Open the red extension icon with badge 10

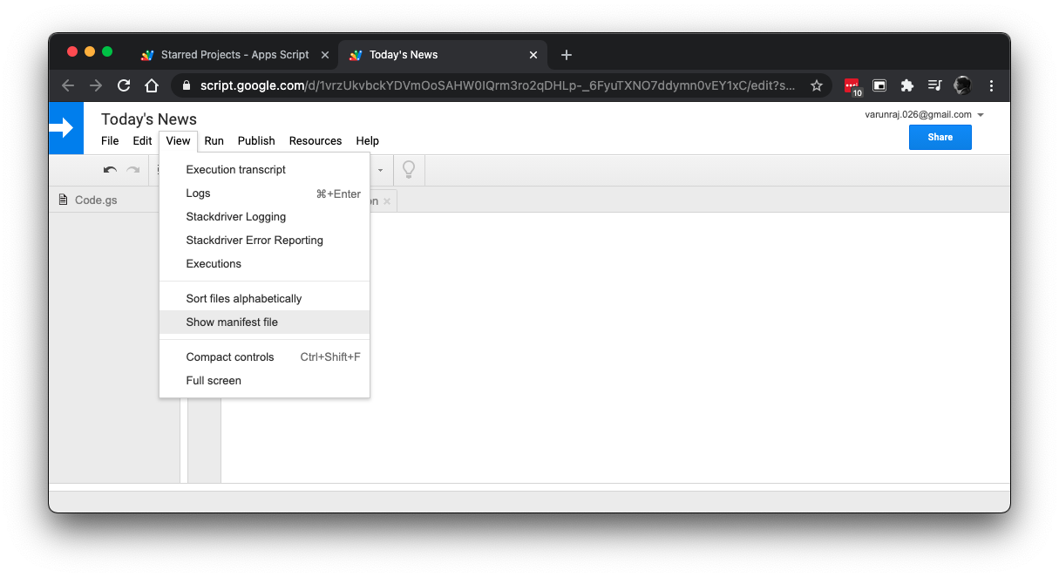[852, 85]
